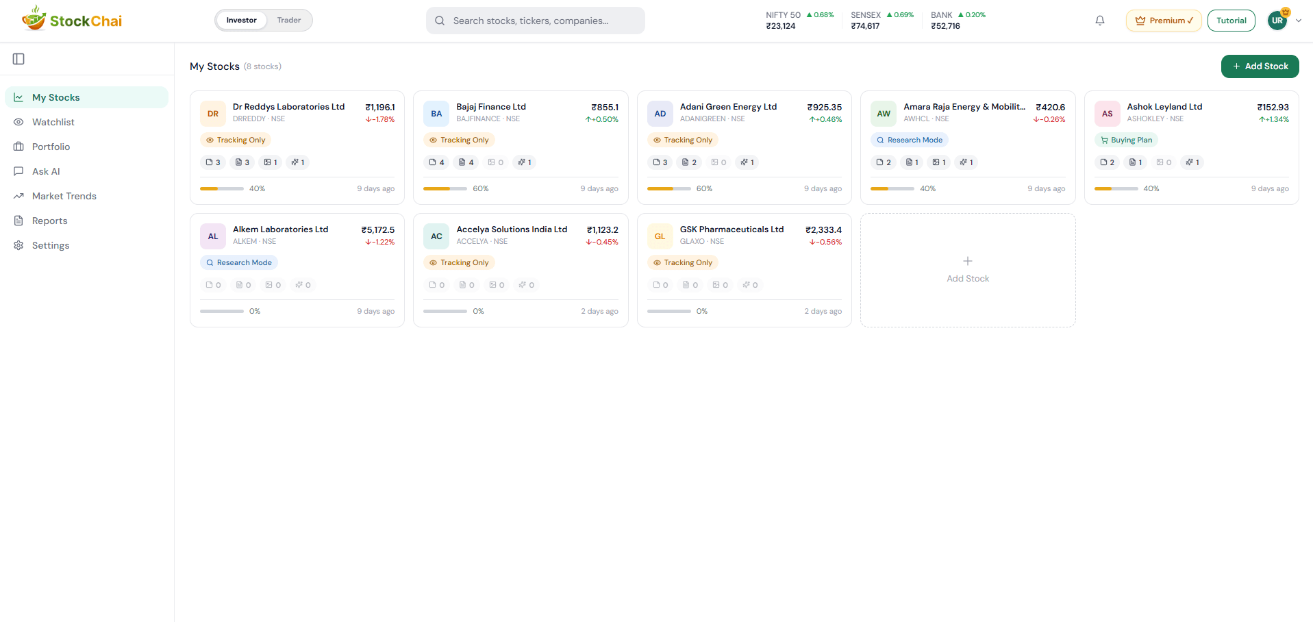
Task: Open Dr Reddys notes count chip
Action: pos(213,162)
